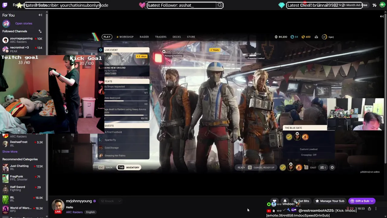Image resolution: width=387 pixels, height=218 pixels.
Task: Click Just Chatting category thumbnail
Action: pyautogui.click(x=5, y=168)
